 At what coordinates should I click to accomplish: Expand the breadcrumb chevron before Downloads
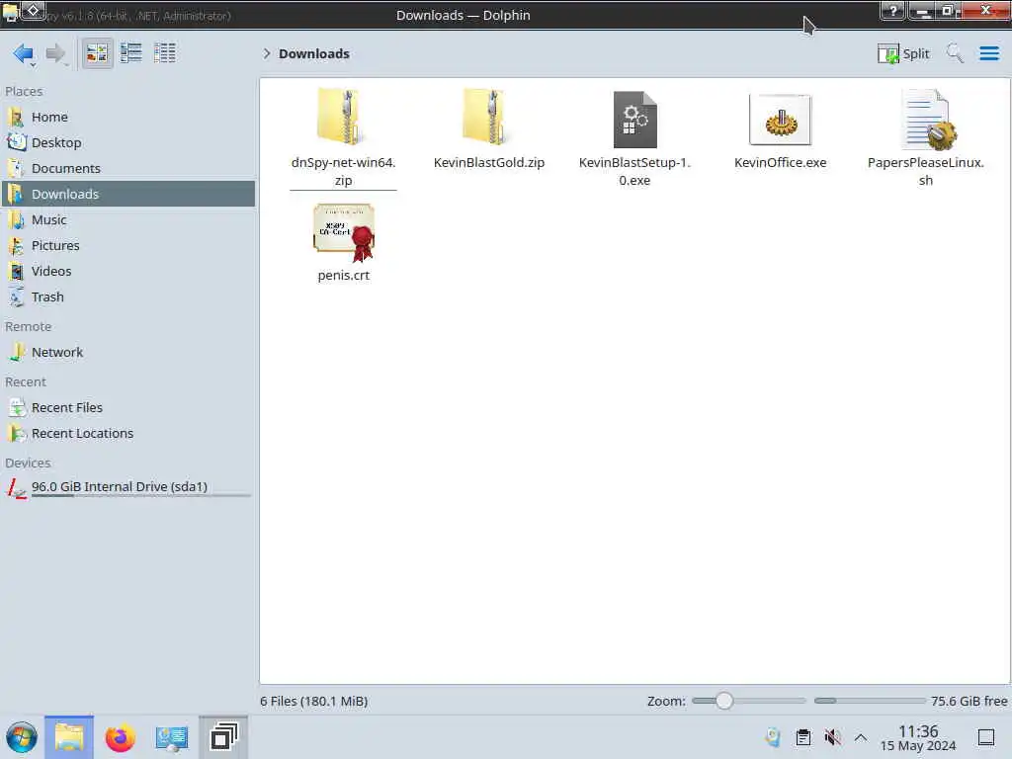coord(266,53)
